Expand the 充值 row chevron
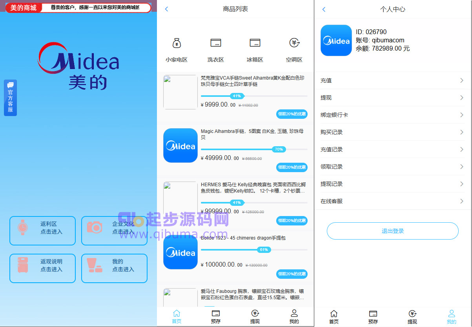Viewport: 472px width, 327px height. (x=462, y=80)
